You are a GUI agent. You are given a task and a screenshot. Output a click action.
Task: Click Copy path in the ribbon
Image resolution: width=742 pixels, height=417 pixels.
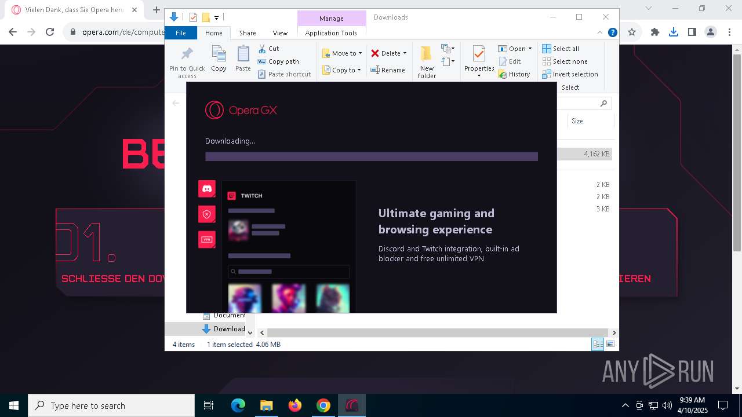(x=278, y=61)
